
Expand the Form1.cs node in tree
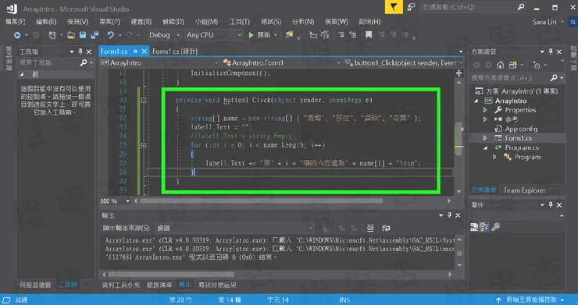click(x=485, y=138)
